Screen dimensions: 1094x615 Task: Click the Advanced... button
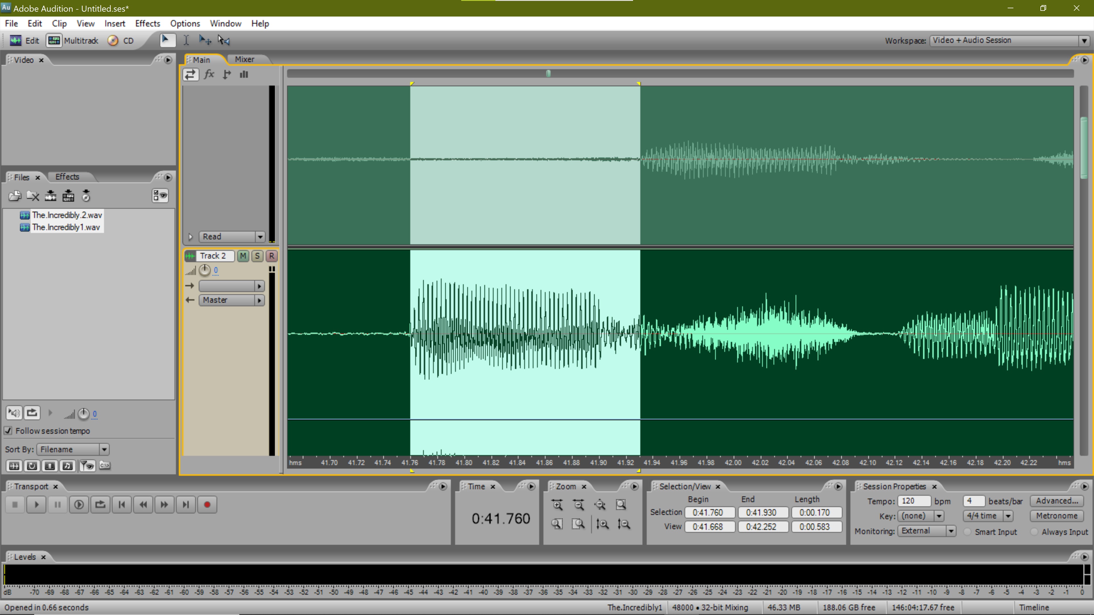1056,501
